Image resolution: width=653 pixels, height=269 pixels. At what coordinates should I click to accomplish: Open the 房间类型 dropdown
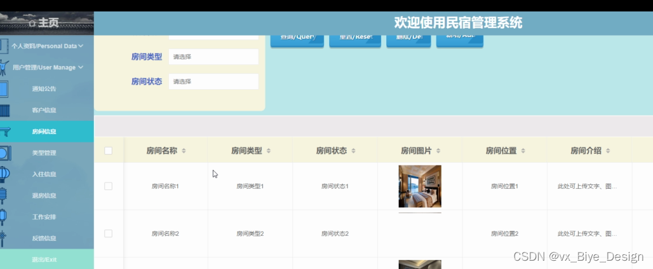pyautogui.click(x=213, y=57)
